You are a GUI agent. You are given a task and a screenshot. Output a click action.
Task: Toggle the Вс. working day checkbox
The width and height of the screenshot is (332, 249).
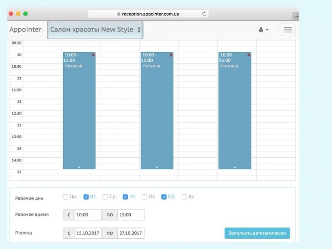pyautogui.click(x=184, y=197)
